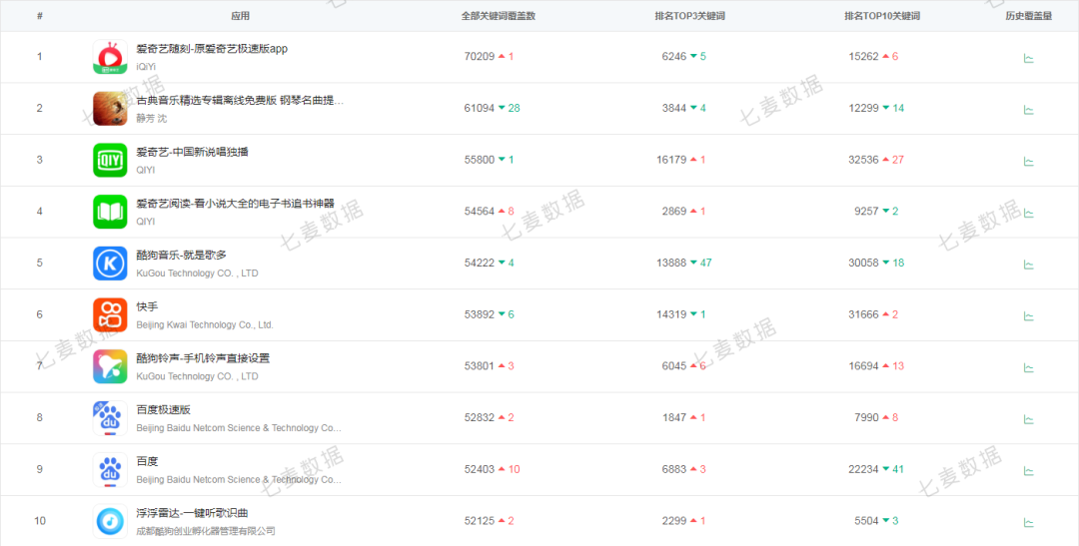Click the TOP10 keyword value 30058
This screenshot has height=546, width=1079.
point(863,263)
